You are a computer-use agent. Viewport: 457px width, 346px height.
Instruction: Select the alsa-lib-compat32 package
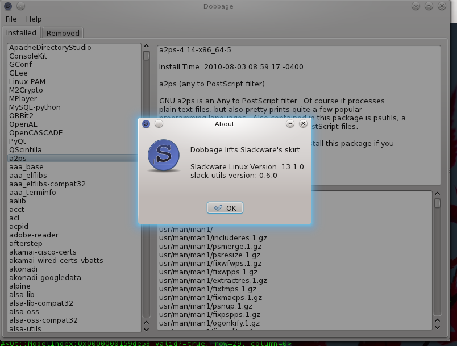tap(74, 303)
